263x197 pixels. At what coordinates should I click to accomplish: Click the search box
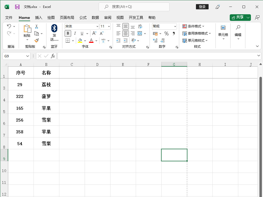tap(134, 7)
